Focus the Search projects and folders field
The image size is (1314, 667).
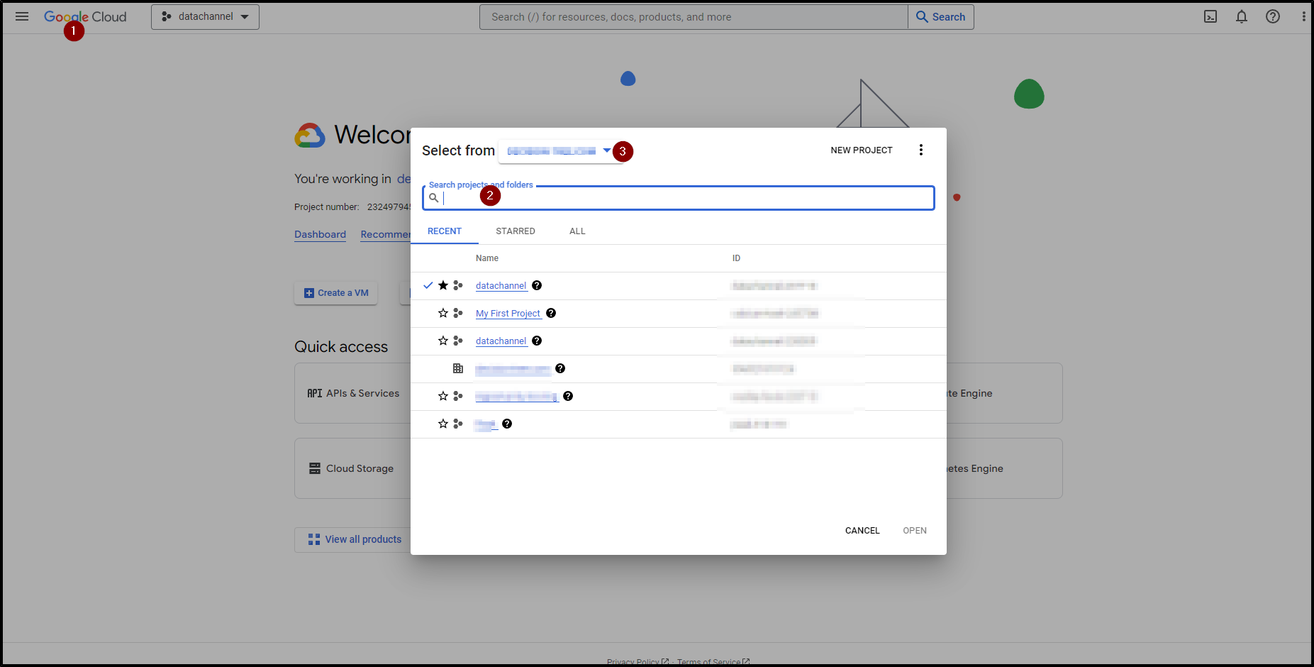[679, 198]
